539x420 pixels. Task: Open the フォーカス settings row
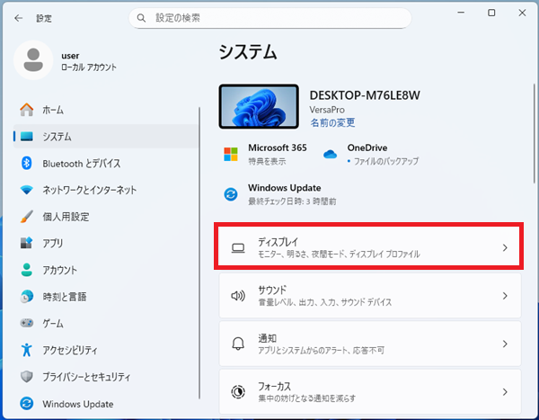(370, 392)
